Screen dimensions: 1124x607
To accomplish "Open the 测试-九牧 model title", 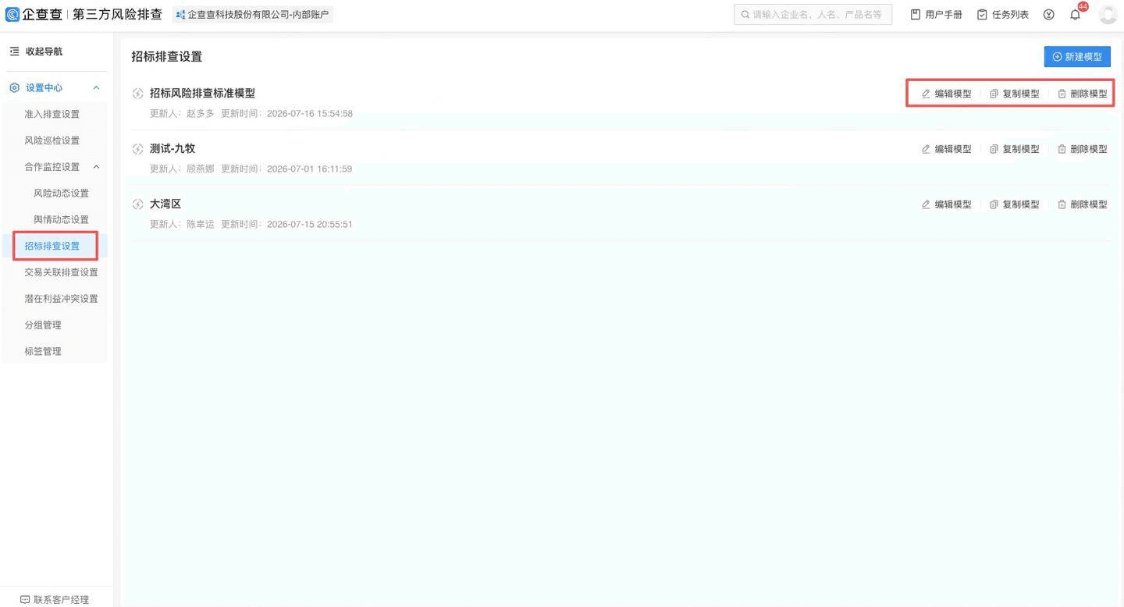I will tap(173, 149).
